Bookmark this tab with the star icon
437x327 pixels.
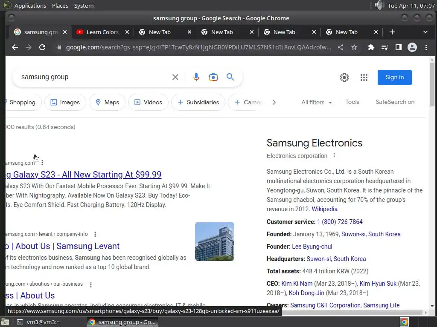point(354,47)
